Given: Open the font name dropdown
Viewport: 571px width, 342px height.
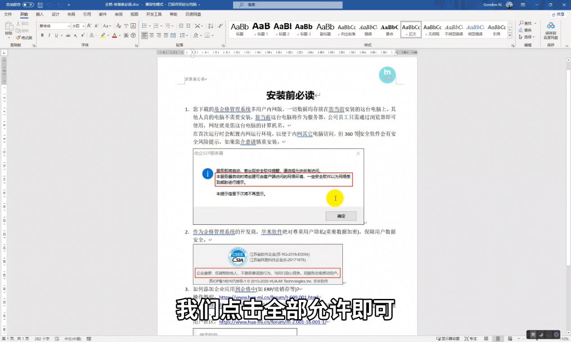Looking at the screenshot, I should 68,26.
